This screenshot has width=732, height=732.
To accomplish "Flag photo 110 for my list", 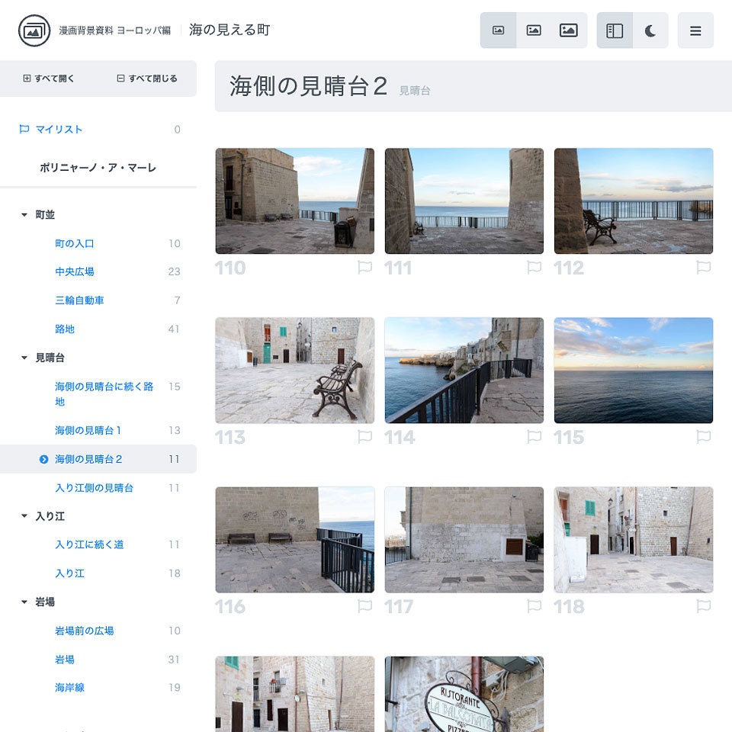I will click(365, 267).
